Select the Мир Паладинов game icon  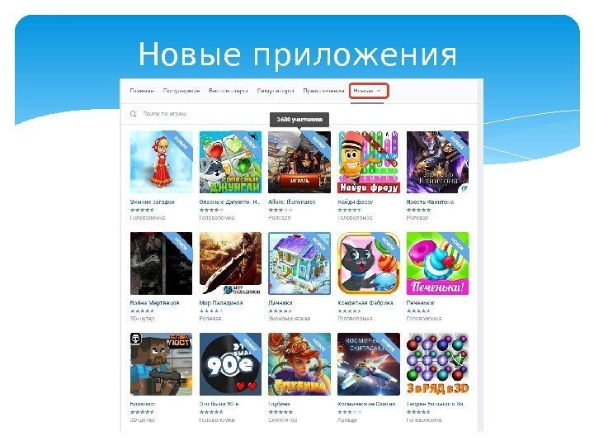[230, 263]
